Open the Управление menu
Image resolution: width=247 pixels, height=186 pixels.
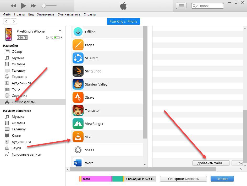point(46,14)
